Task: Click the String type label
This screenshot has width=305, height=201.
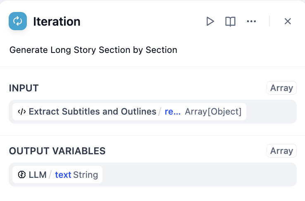Action: click(86, 175)
